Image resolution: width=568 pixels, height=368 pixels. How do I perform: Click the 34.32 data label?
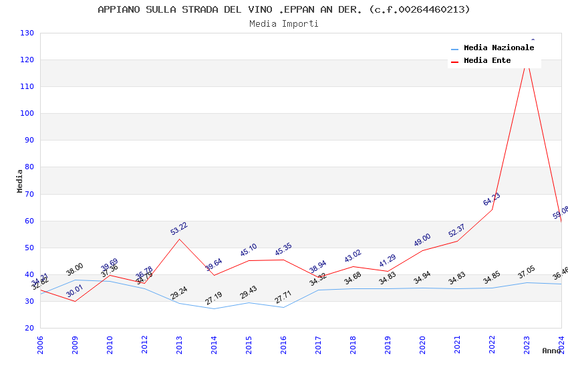pos(318,279)
